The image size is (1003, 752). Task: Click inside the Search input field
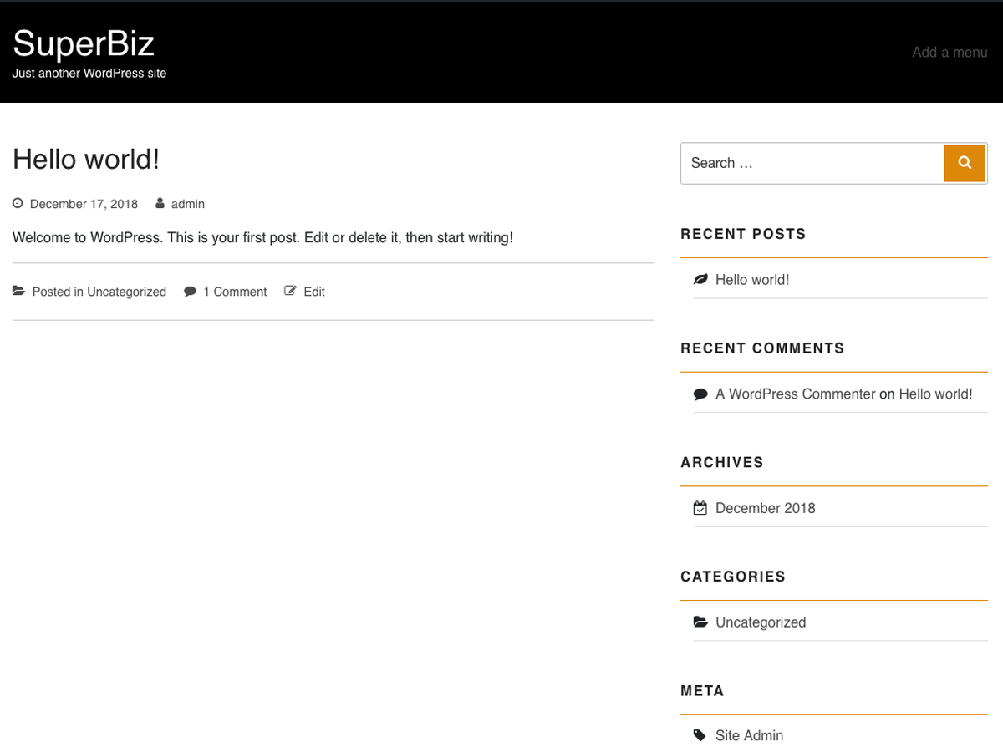(x=802, y=163)
